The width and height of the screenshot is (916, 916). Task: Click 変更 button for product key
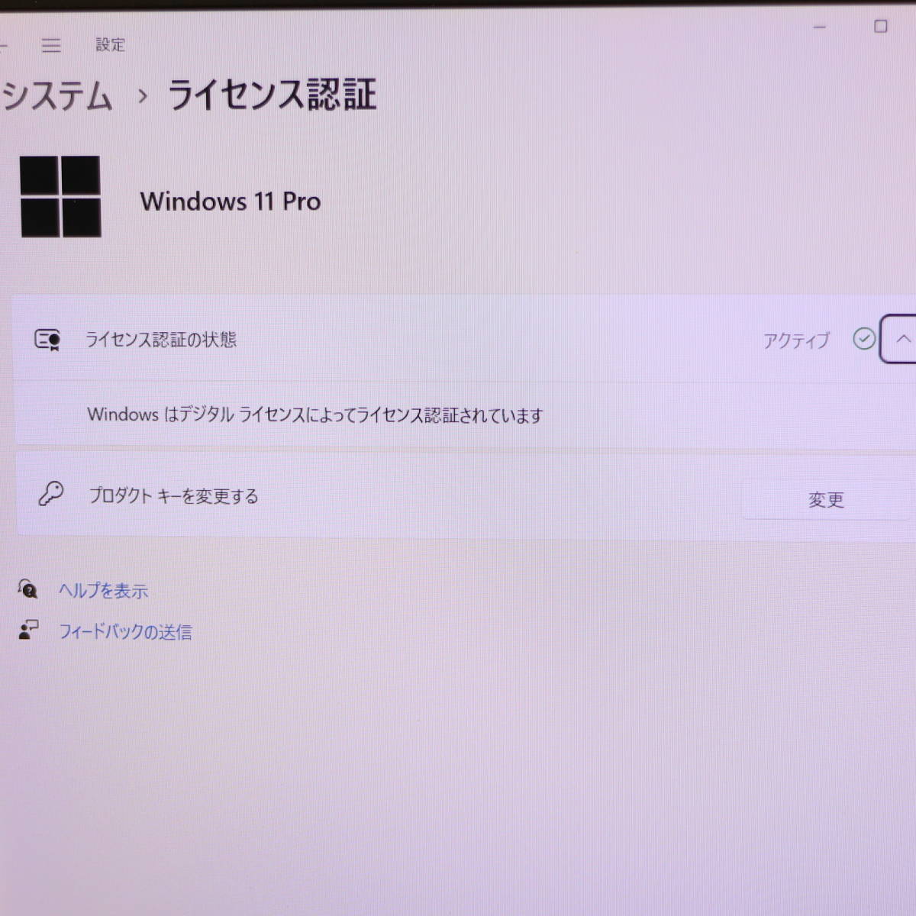point(826,500)
